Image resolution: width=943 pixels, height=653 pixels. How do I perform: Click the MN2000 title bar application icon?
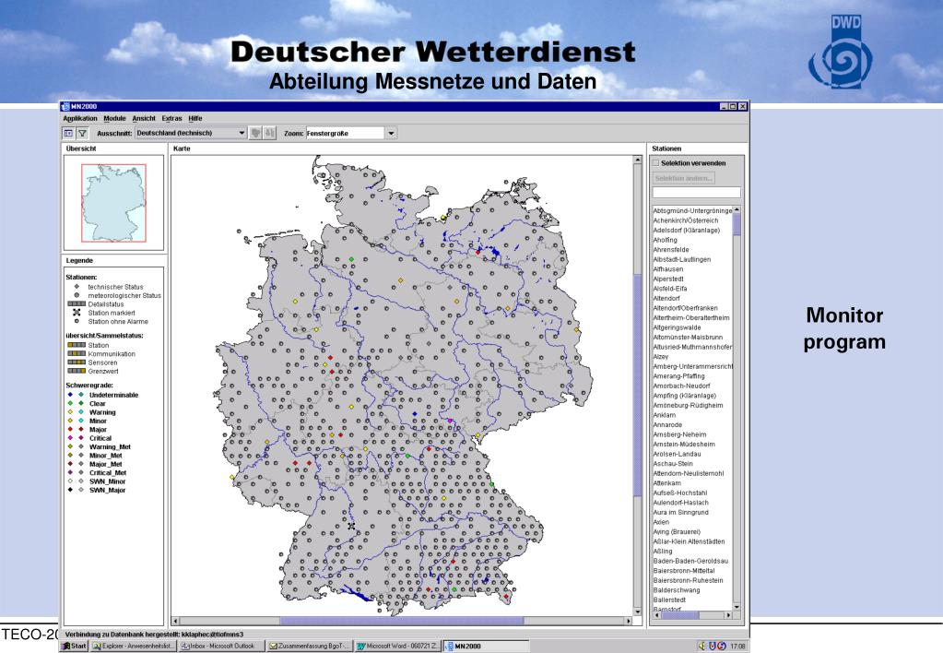pyautogui.click(x=65, y=106)
